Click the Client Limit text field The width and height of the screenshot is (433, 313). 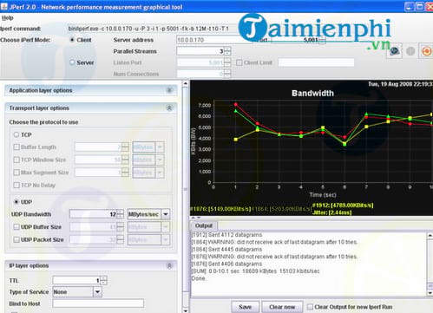point(316,62)
